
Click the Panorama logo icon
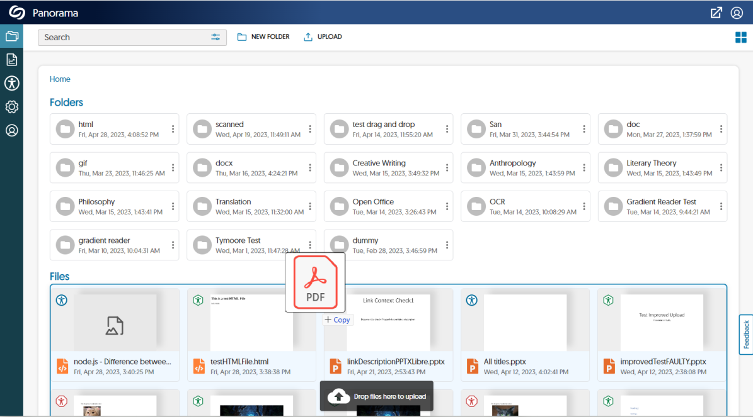tap(16, 13)
